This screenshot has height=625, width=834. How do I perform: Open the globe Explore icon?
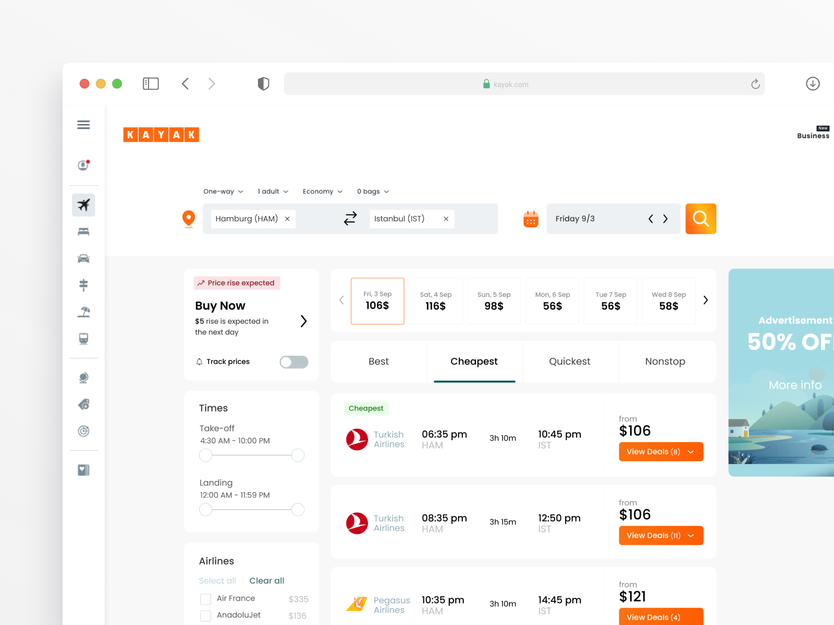pos(83,378)
